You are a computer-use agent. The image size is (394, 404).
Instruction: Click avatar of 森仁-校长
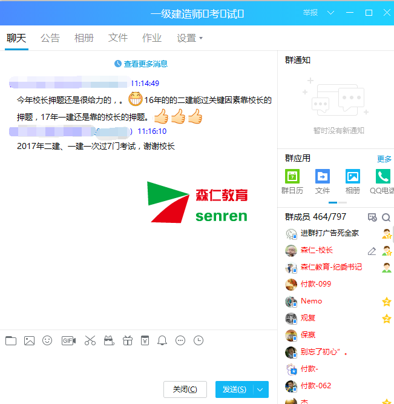(x=291, y=251)
